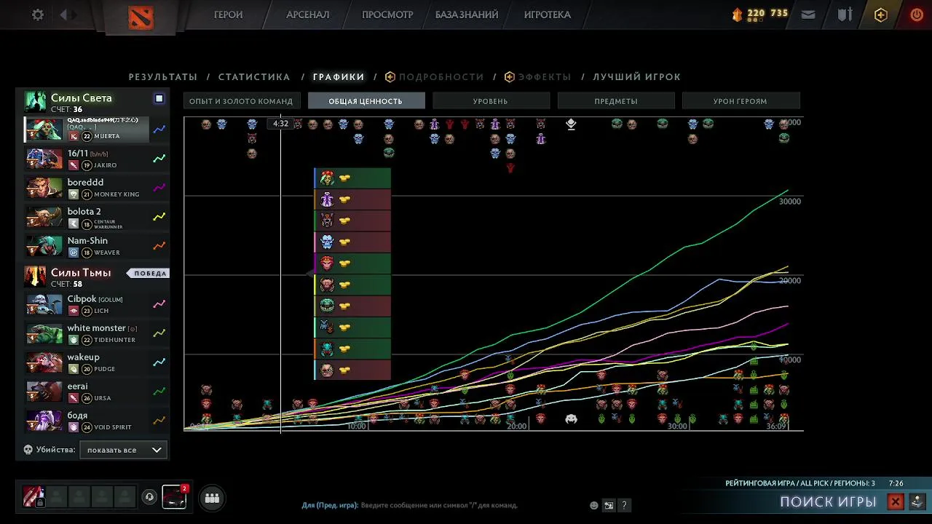Open the ГЕРОИ menu
The width and height of the screenshot is (932, 524).
(229, 15)
